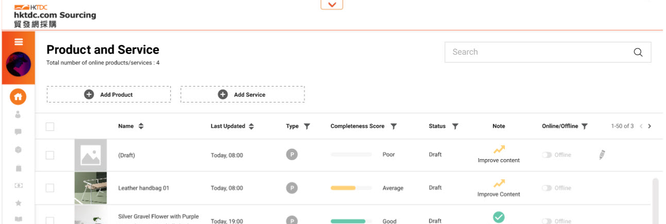Viewport: 666px width, 224px height.
Task: Open the Completeness Score filter
Action: tap(393, 126)
